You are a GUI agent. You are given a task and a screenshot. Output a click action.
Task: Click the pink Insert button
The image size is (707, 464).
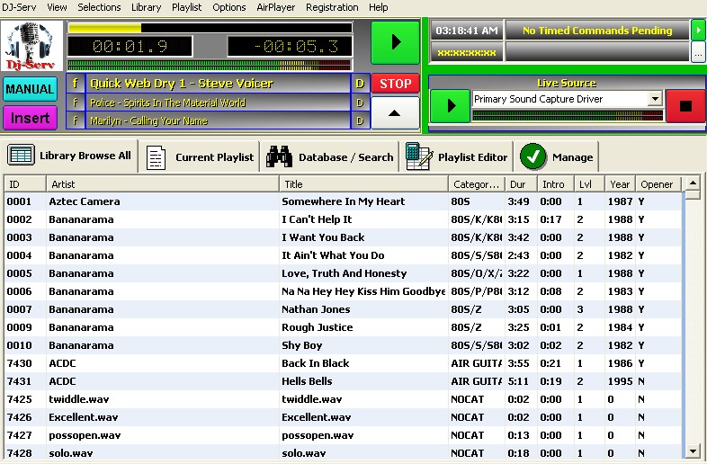point(30,118)
